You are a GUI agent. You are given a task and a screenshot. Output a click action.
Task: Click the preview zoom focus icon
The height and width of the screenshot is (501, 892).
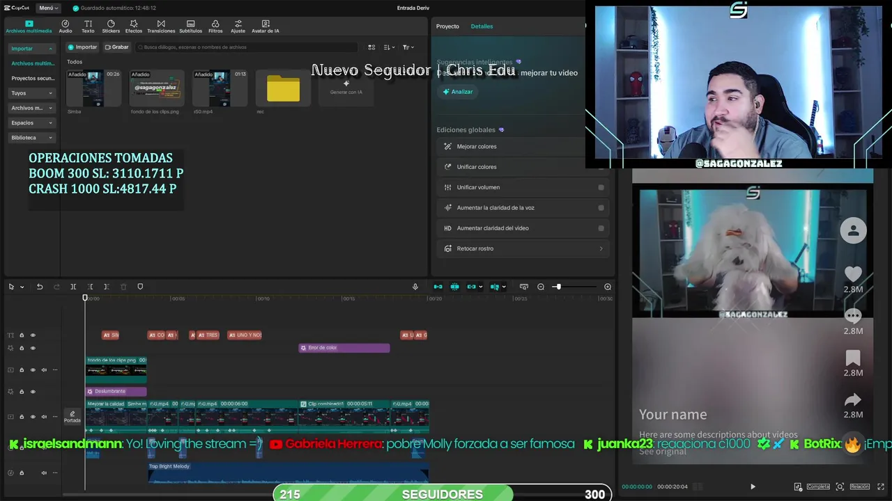840,486
